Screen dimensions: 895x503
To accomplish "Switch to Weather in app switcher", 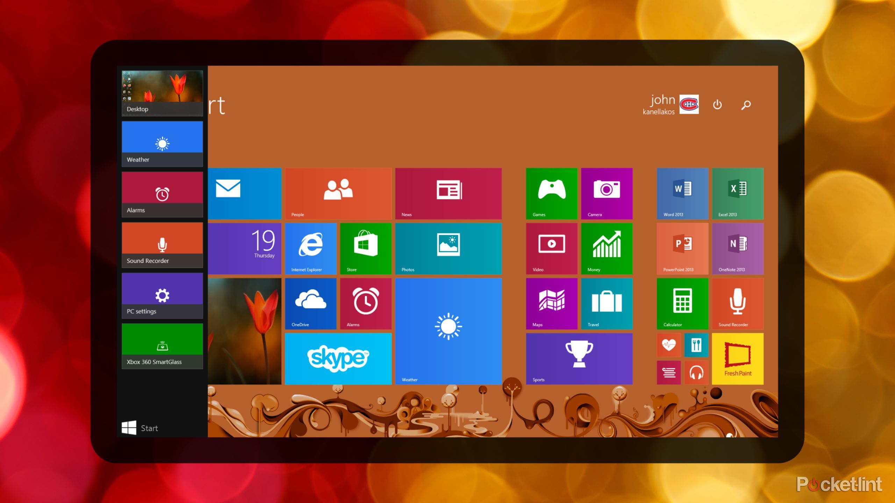I will [162, 144].
